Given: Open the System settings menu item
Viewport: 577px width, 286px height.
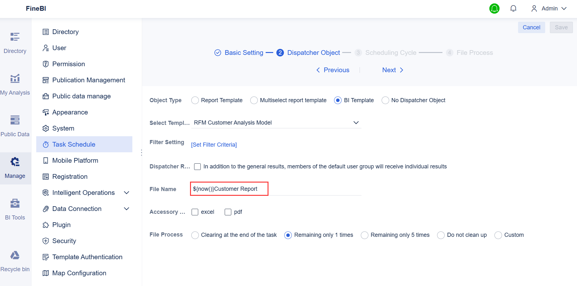Looking at the screenshot, I should click(x=63, y=128).
